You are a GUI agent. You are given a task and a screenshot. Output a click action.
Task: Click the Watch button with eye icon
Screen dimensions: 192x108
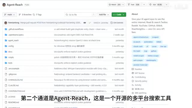tap(115, 5)
